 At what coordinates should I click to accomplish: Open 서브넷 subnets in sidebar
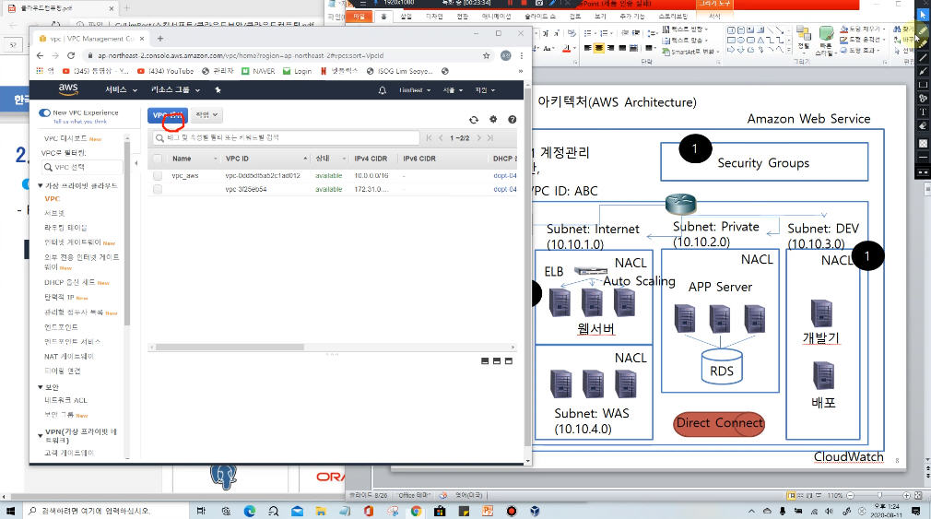coord(54,213)
